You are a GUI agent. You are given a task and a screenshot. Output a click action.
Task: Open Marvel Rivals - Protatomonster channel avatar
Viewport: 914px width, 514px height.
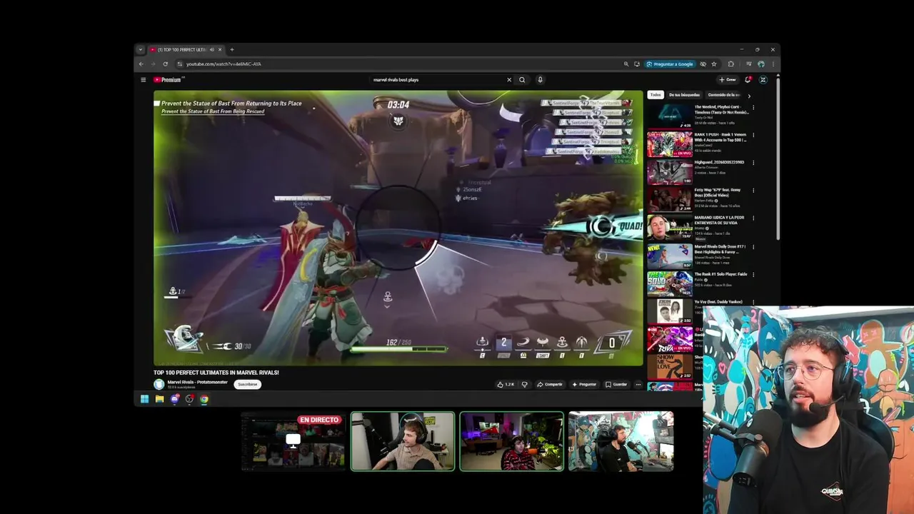coord(159,384)
